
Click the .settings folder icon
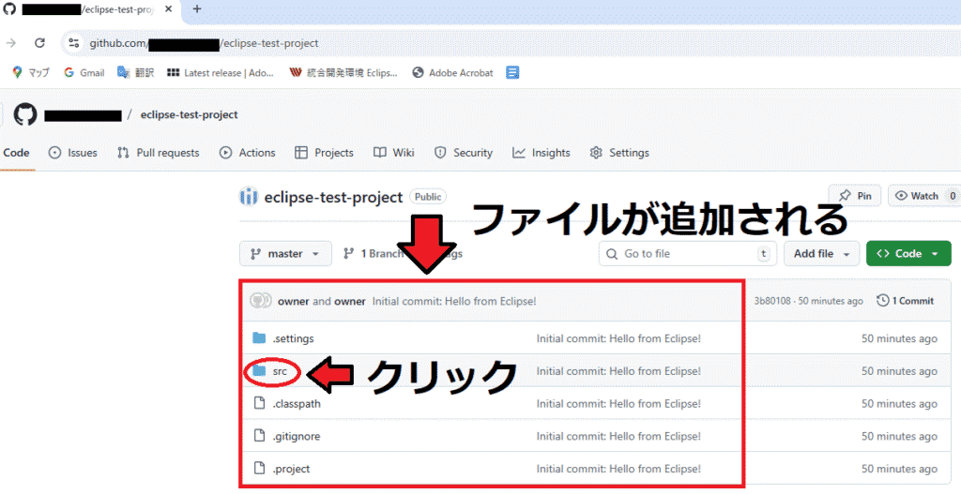point(260,338)
